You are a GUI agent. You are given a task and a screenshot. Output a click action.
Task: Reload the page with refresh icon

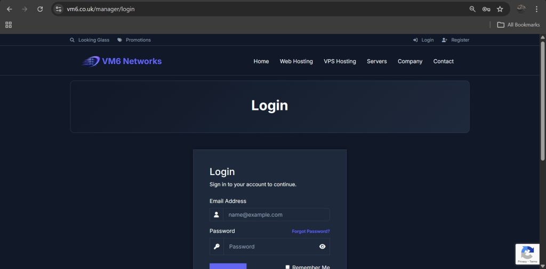pos(40,9)
